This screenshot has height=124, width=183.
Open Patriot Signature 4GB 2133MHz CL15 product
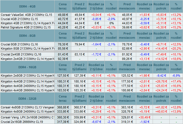[26, 27]
